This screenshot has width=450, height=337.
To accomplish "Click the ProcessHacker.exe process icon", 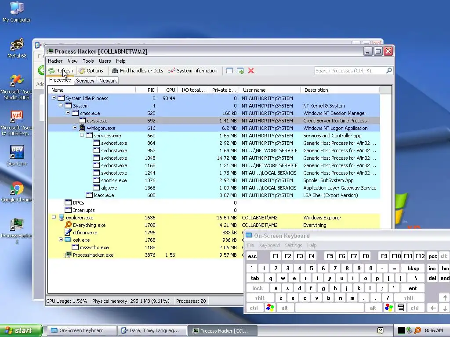I will pyautogui.click(x=68, y=255).
